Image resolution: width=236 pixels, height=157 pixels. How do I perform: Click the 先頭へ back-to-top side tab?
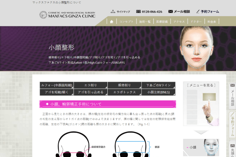tap(232, 149)
